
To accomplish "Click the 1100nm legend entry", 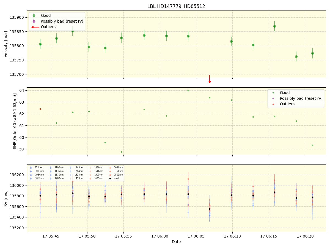I will (x=57, y=168).
